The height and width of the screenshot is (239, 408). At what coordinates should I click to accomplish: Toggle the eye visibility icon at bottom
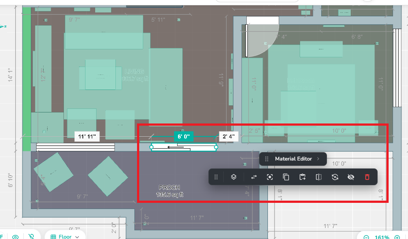coord(15,237)
